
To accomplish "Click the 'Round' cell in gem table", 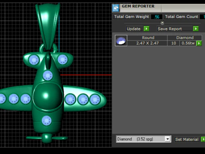I will pyautogui.click(x=147, y=38).
